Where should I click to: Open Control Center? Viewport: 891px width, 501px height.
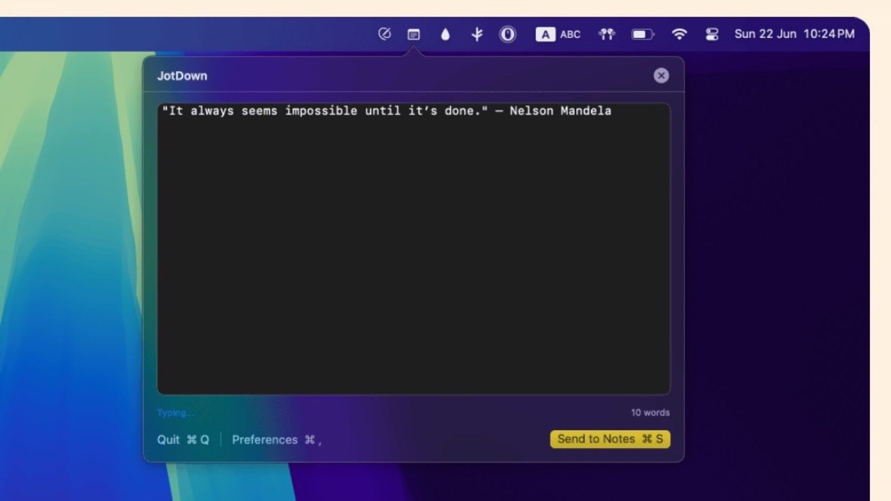tap(712, 35)
